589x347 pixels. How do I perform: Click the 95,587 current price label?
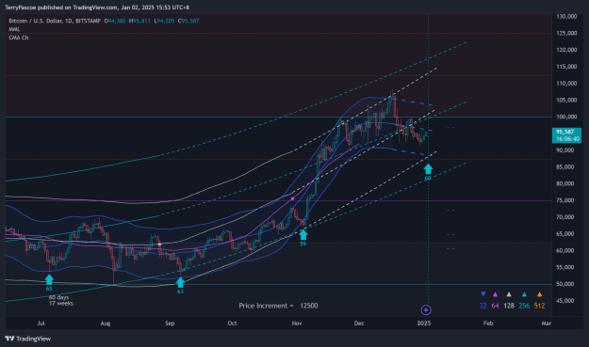[566, 135]
